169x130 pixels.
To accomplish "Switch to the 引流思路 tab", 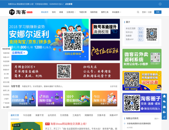I will tap(64, 115).
